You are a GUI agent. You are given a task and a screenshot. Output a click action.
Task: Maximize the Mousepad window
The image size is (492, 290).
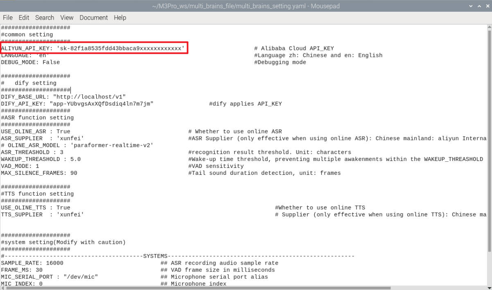coord(478,6)
